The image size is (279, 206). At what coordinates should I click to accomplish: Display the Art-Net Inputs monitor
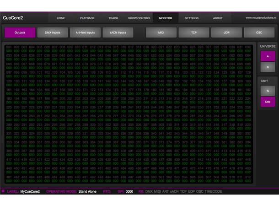(86, 33)
